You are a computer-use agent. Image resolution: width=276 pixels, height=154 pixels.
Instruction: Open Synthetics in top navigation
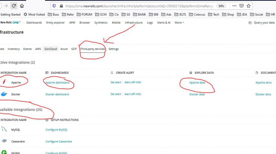[x=101, y=22]
